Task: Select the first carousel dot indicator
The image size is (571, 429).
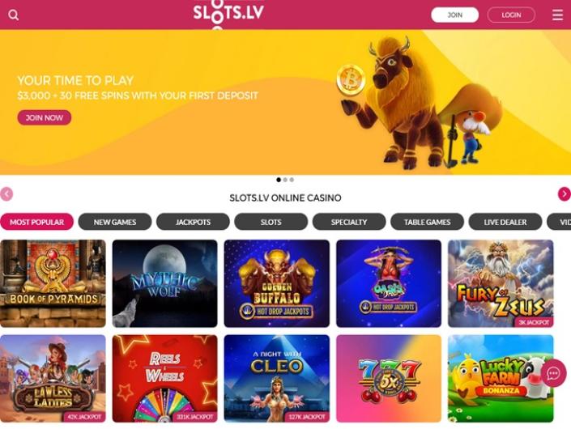Action: point(279,180)
